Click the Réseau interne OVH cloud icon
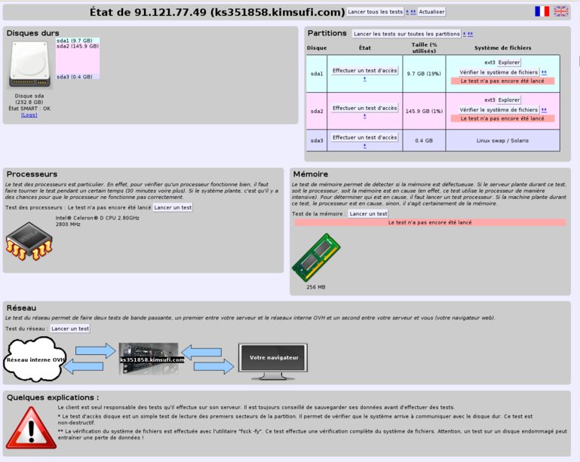 [35, 359]
